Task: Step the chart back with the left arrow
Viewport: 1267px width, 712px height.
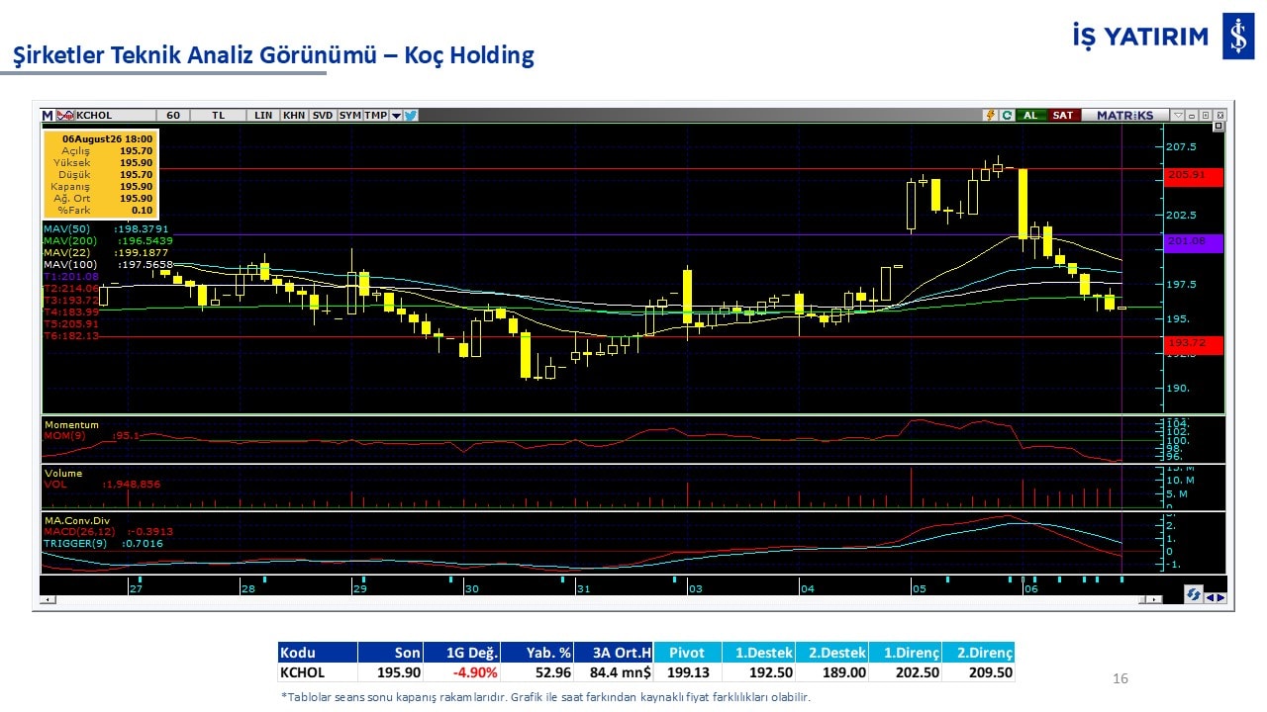Action: (x=1210, y=596)
